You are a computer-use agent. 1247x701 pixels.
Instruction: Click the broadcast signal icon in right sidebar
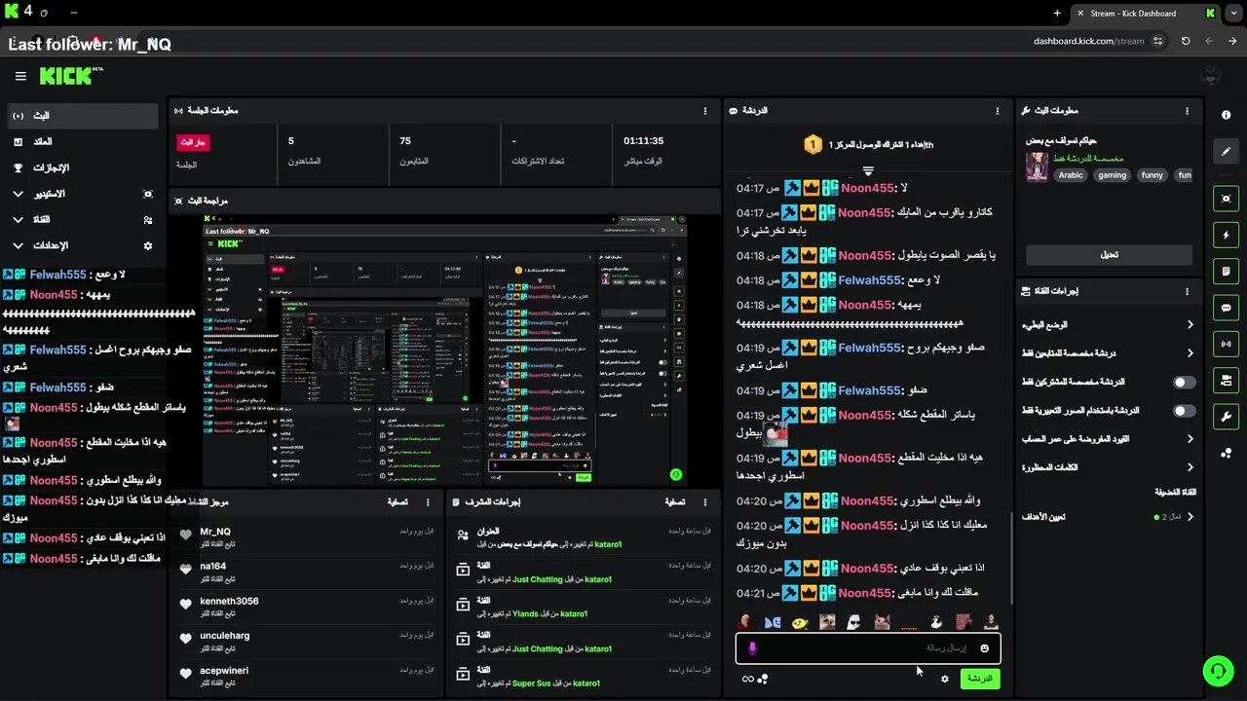(x=1226, y=344)
